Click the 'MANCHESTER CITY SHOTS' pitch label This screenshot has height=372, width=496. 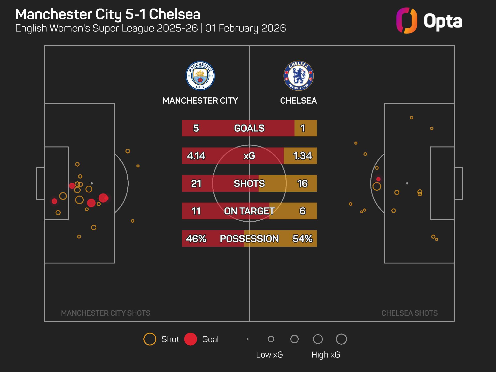(x=106, y=313)
